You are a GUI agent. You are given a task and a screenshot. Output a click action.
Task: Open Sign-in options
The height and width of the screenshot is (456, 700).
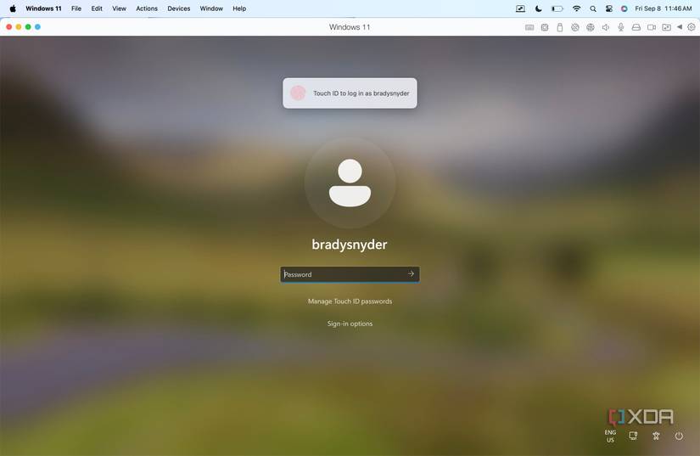(x=350, y=324)
